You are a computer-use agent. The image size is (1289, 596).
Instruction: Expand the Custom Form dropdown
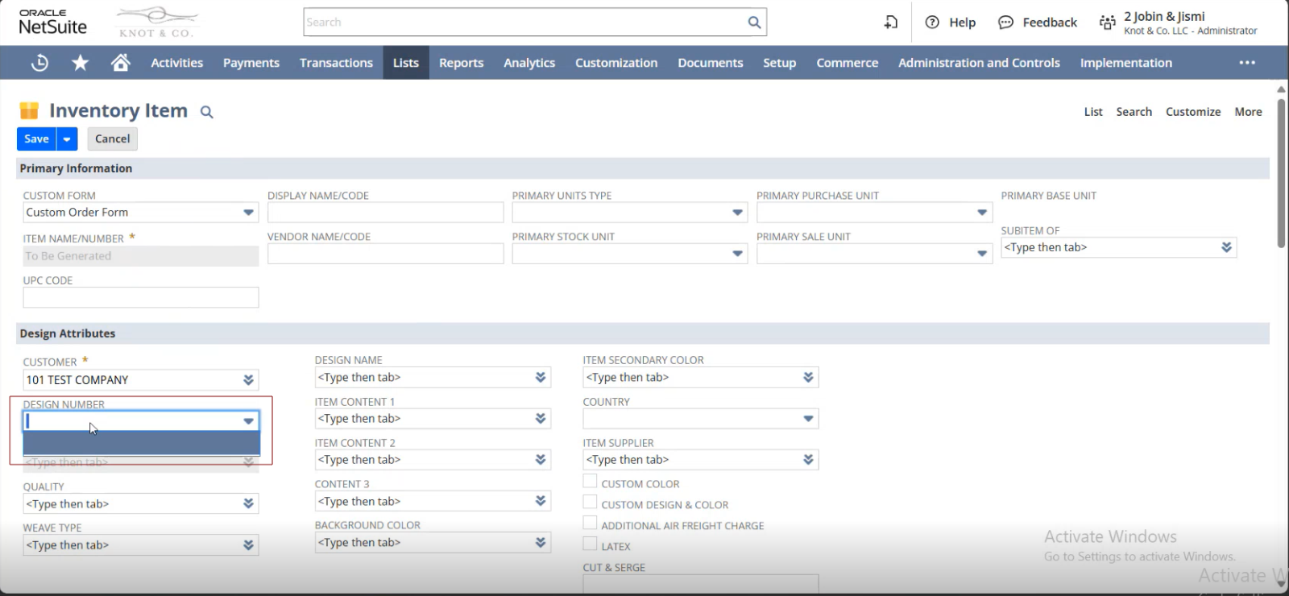point(248,213)
